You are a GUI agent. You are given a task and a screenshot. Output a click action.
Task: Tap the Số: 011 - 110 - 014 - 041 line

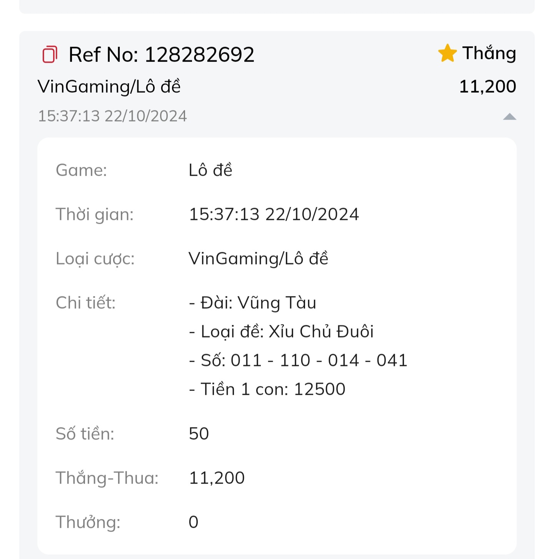[x=298, y=360]
